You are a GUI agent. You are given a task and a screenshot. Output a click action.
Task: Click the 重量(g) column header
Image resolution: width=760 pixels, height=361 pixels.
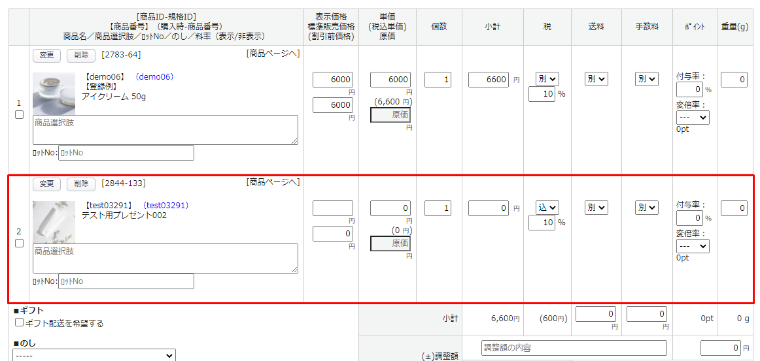tap(734, 27)
